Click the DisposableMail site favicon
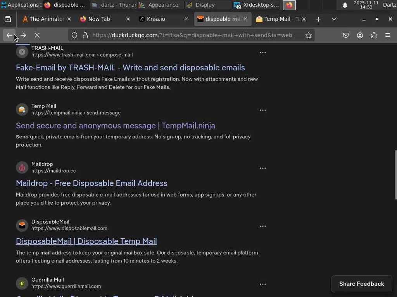The image size is (397, 297). (22, 225)
